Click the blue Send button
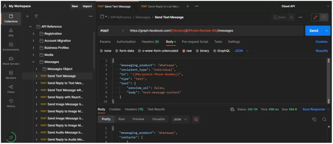This screenshot has height=144, width=333. (x=314, y=31)
